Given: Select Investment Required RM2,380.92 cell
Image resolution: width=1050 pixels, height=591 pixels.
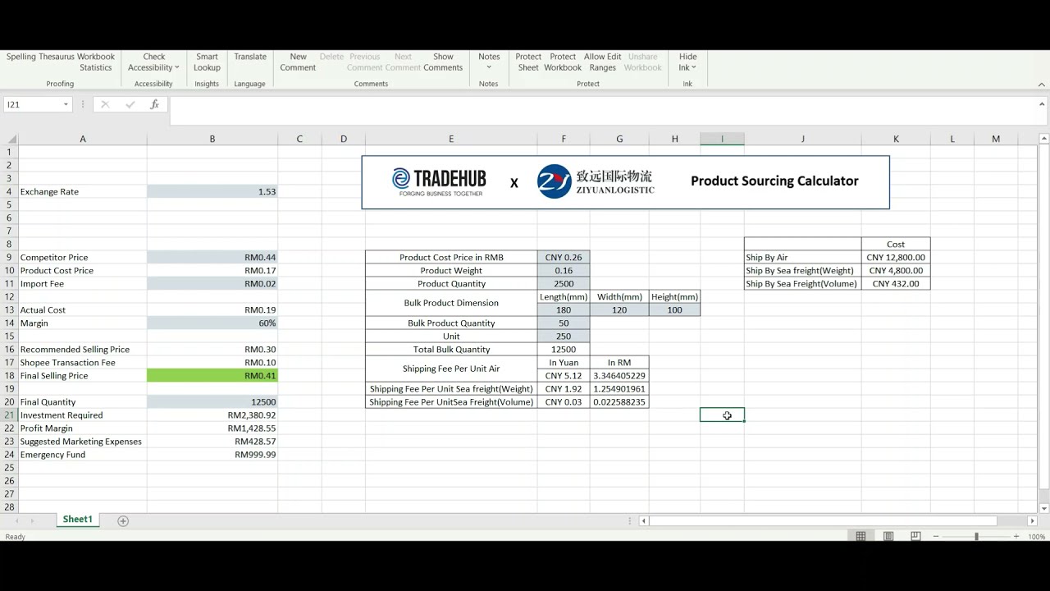Looking at the screenshot, I should click(x=212, y=415).
